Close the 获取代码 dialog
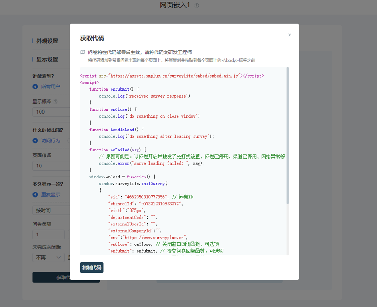 (x=290, y=35)
